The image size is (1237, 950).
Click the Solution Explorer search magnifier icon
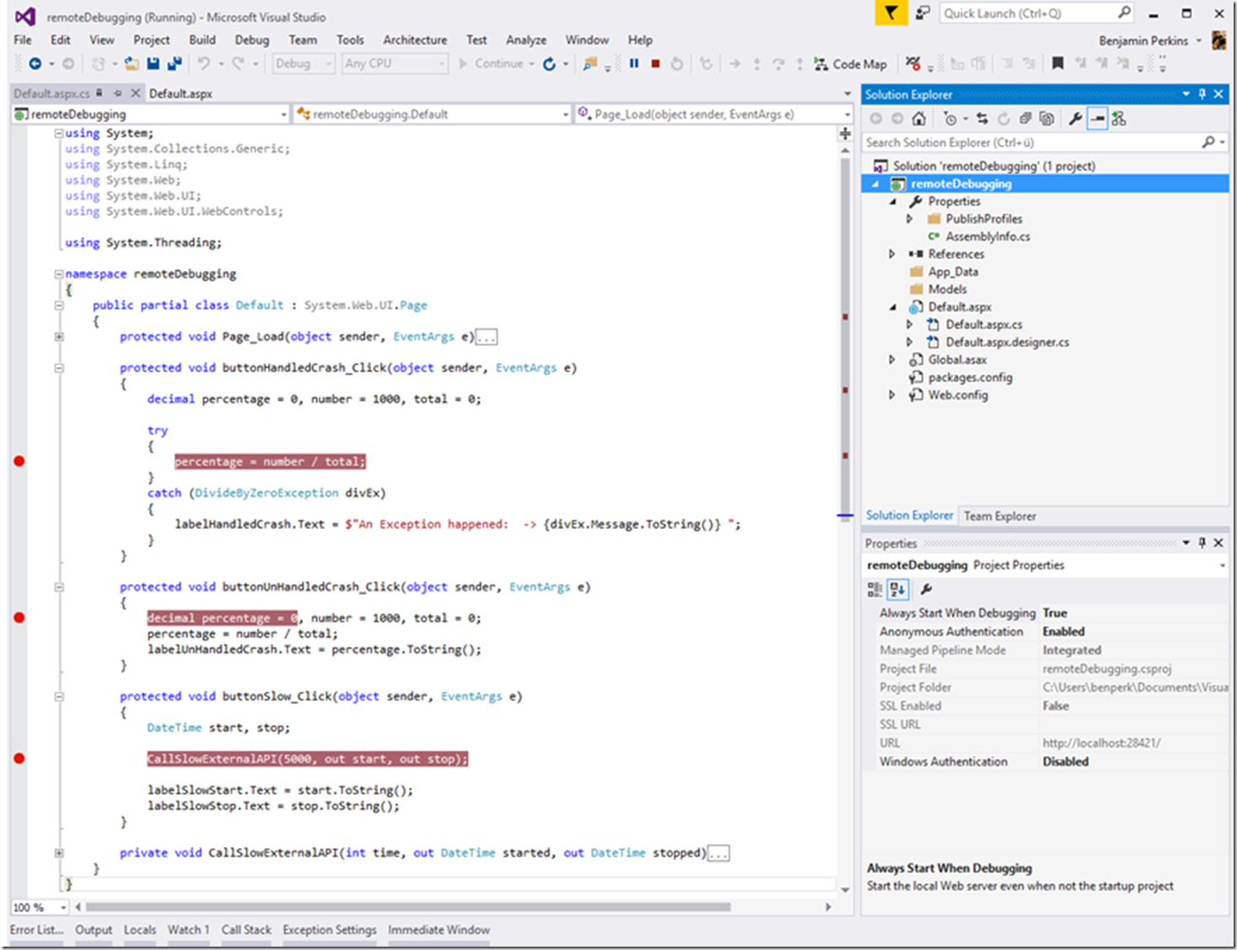(1208, 143)
